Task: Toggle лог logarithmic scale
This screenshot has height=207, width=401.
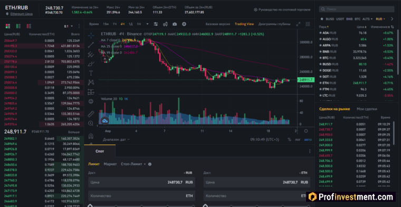Action: [x=298, y=140]
